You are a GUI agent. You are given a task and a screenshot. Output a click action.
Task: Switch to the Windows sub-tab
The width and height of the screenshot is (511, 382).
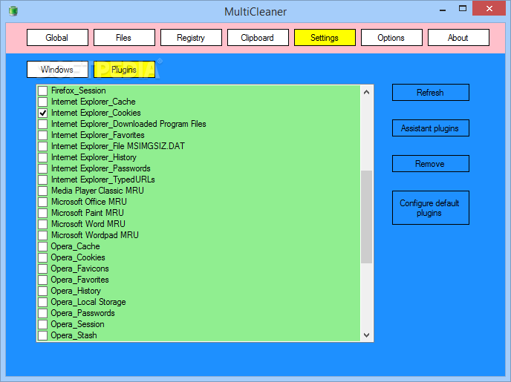(x=57, y=69)
